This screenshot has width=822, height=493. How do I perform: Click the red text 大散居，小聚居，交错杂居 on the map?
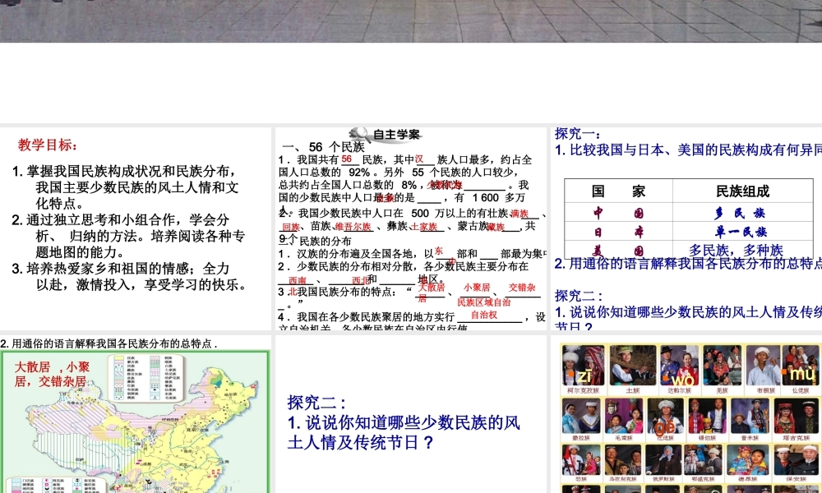point(52,374)
